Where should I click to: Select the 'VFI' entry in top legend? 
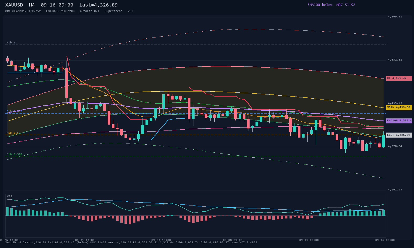point(130,11)
